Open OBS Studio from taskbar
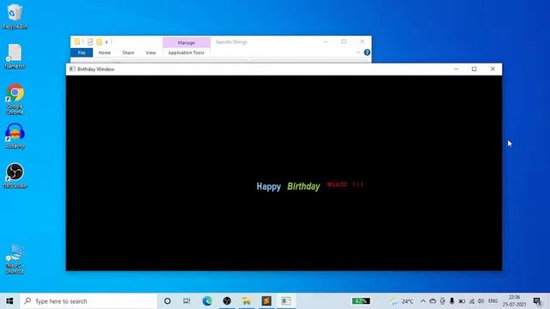This screenshot has height=309, width=550. (227, 301)
